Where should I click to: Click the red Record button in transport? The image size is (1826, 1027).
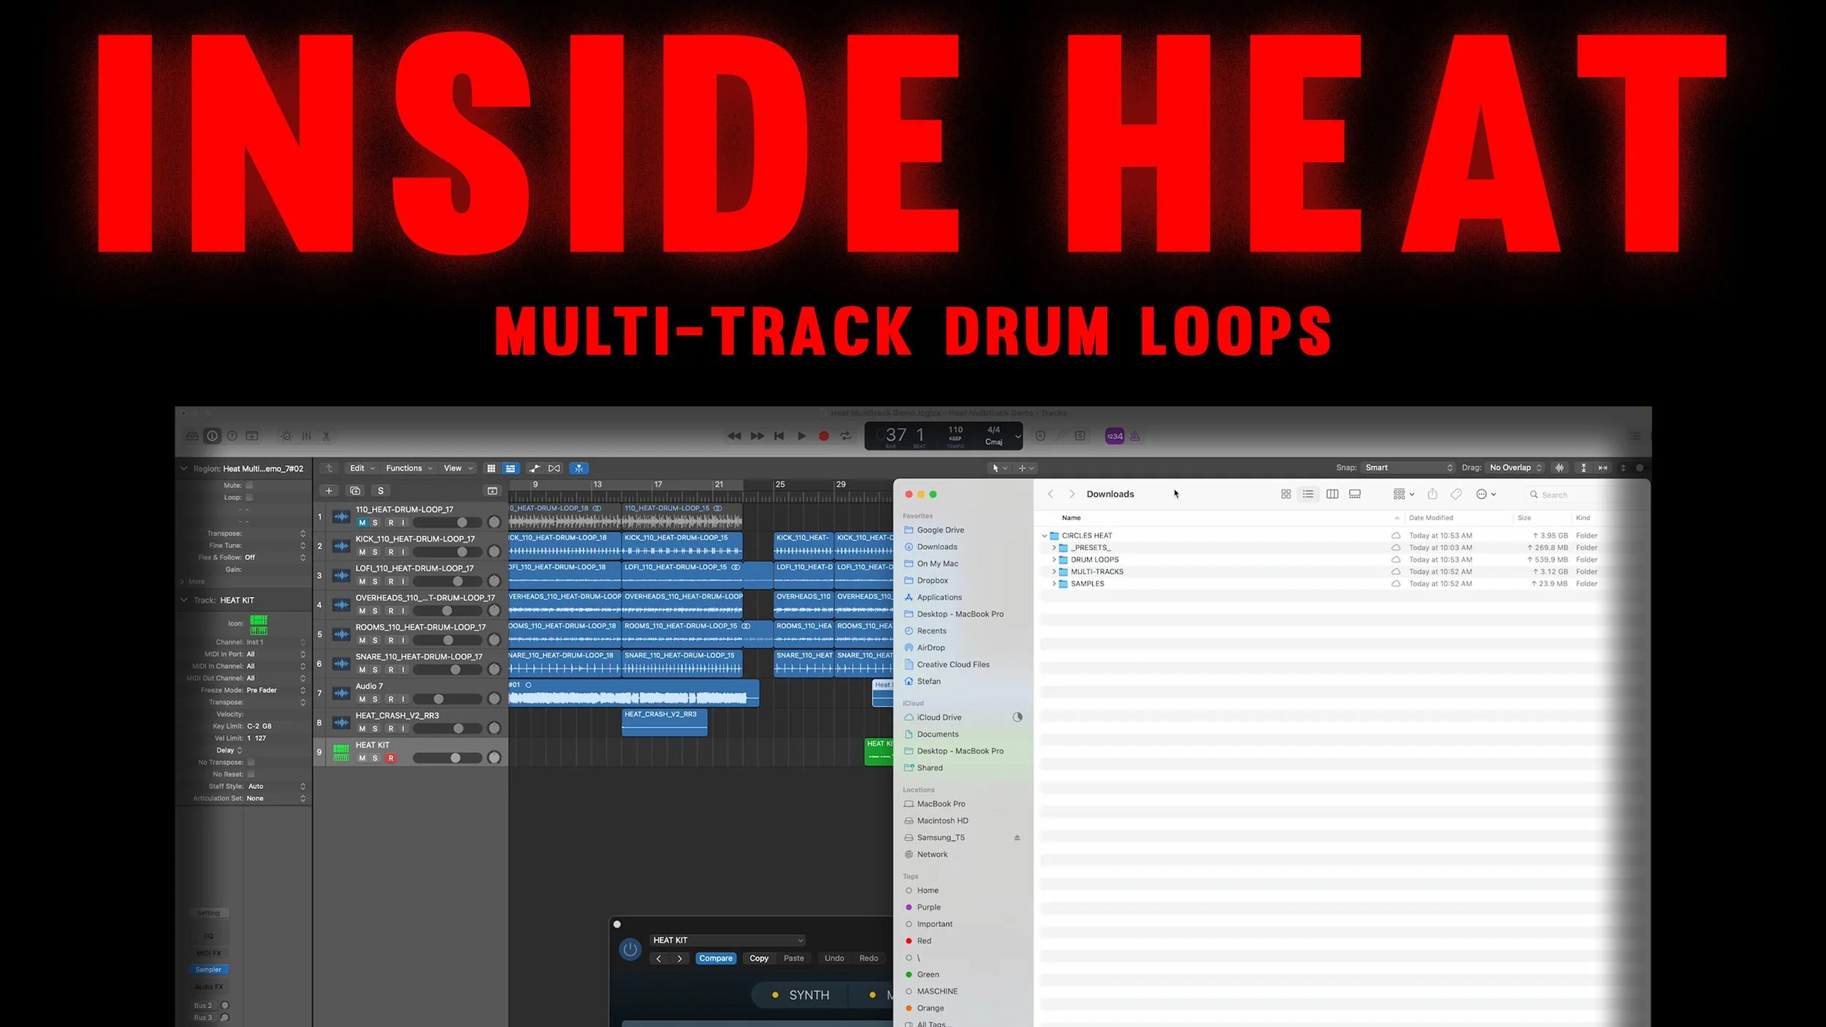click(824, 436)
